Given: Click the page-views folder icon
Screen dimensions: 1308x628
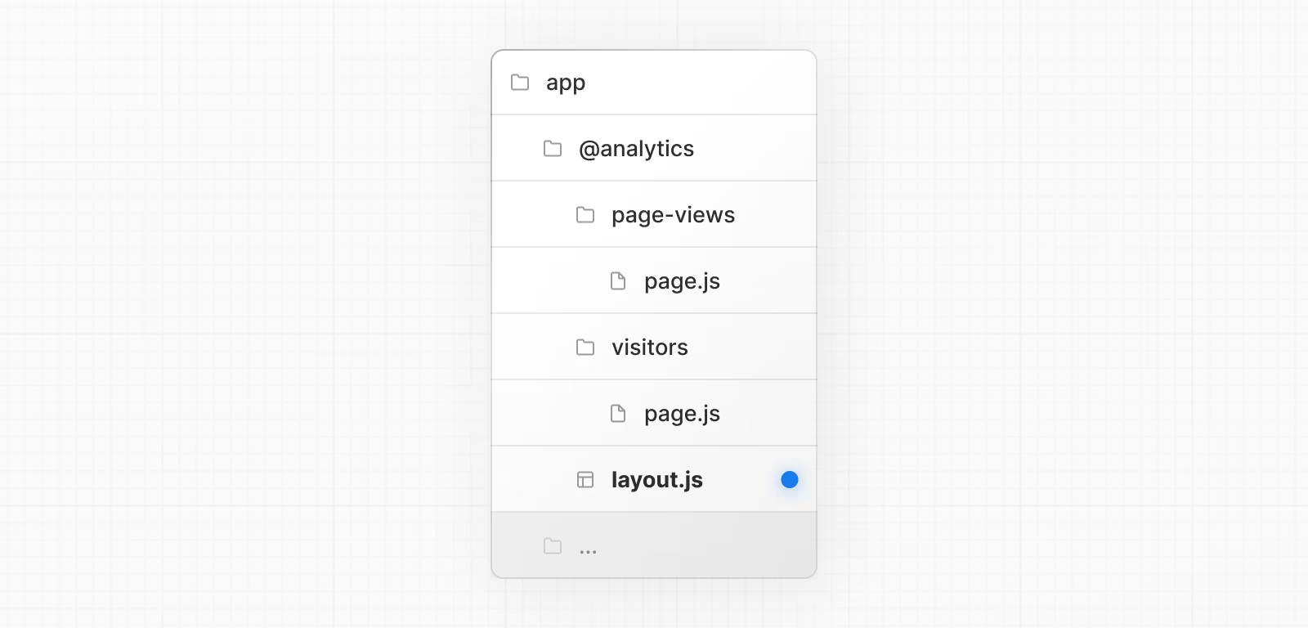Looking at the screenshot, I should coord(585,214).
